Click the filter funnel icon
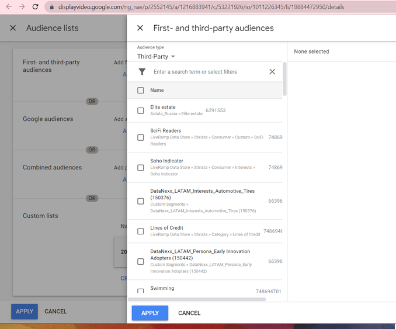 (142, 72)
